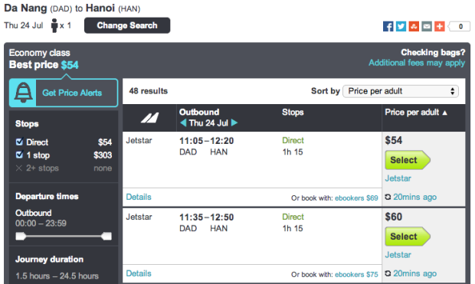Expand Details for the 11:05 Jetstar flight
The image size is (475, 284).
(x=139, y=197)
